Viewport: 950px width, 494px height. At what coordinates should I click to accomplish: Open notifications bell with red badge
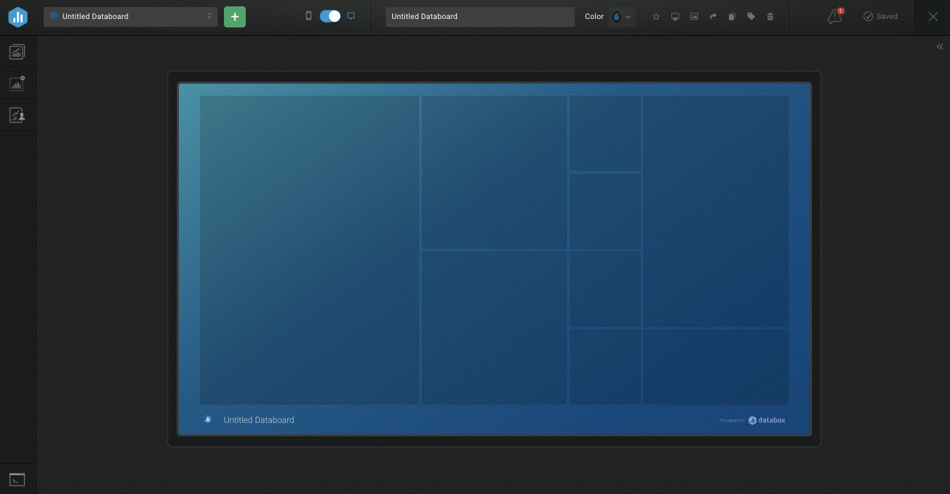pos(835,17)
